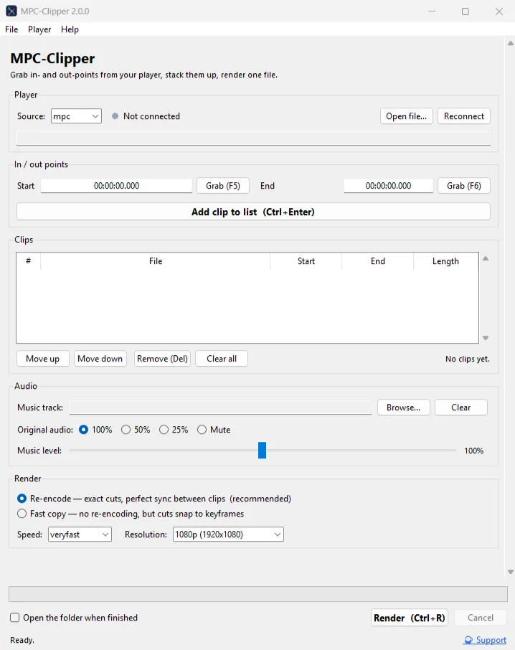Click Add clip to list button
The width and height of the screenshot is (515, 650).
(x=253, y=212)
